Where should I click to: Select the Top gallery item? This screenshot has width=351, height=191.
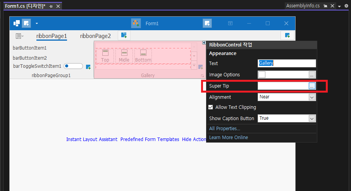click(x=105, y=56)
